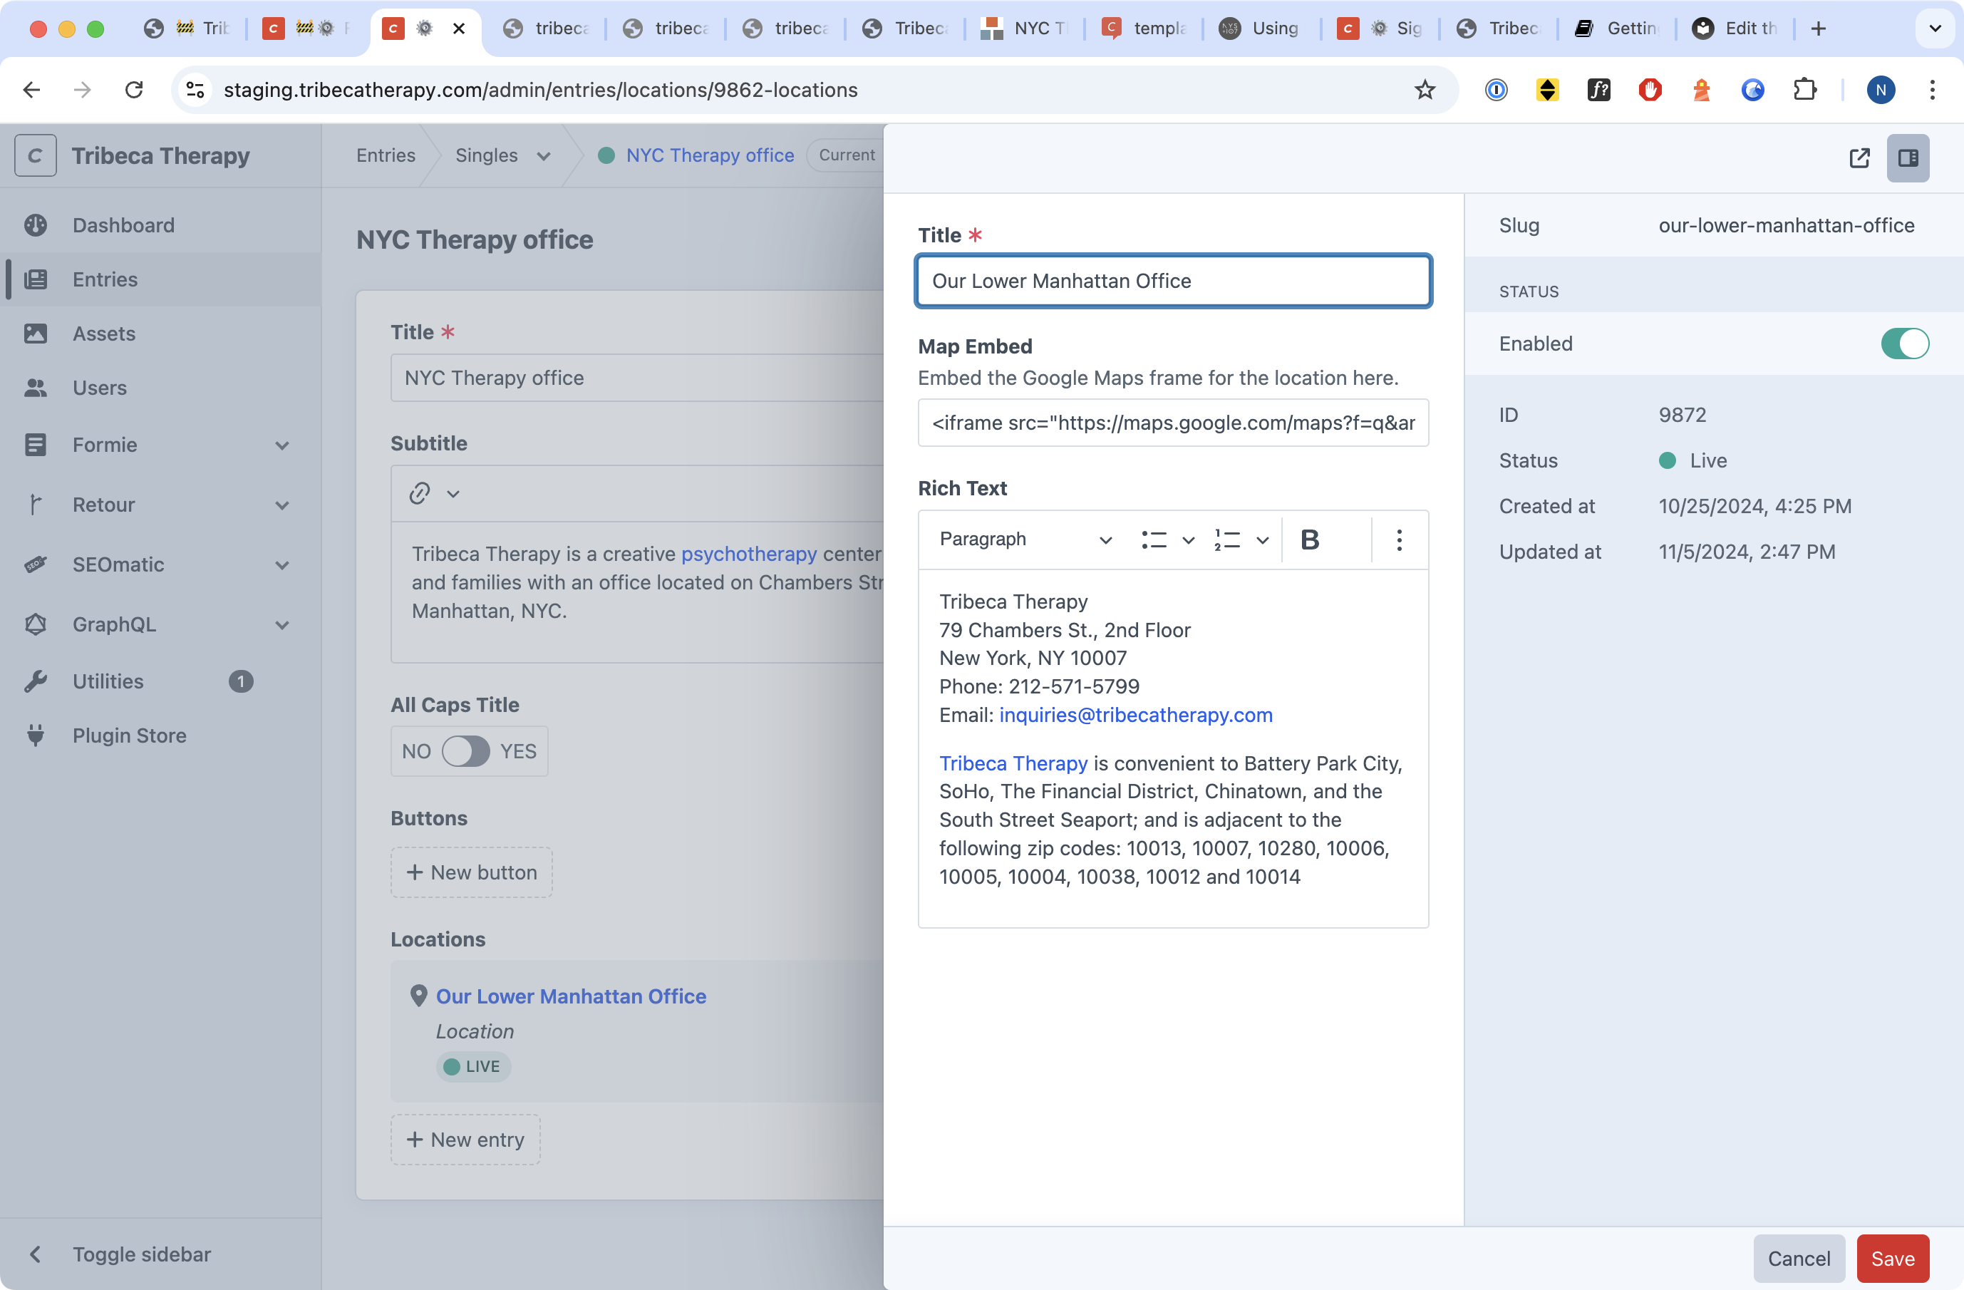Viewport: 1964px width, 1290px height.
Task: Collapse with Toggle sidebar
Action: coord(141,1254)
